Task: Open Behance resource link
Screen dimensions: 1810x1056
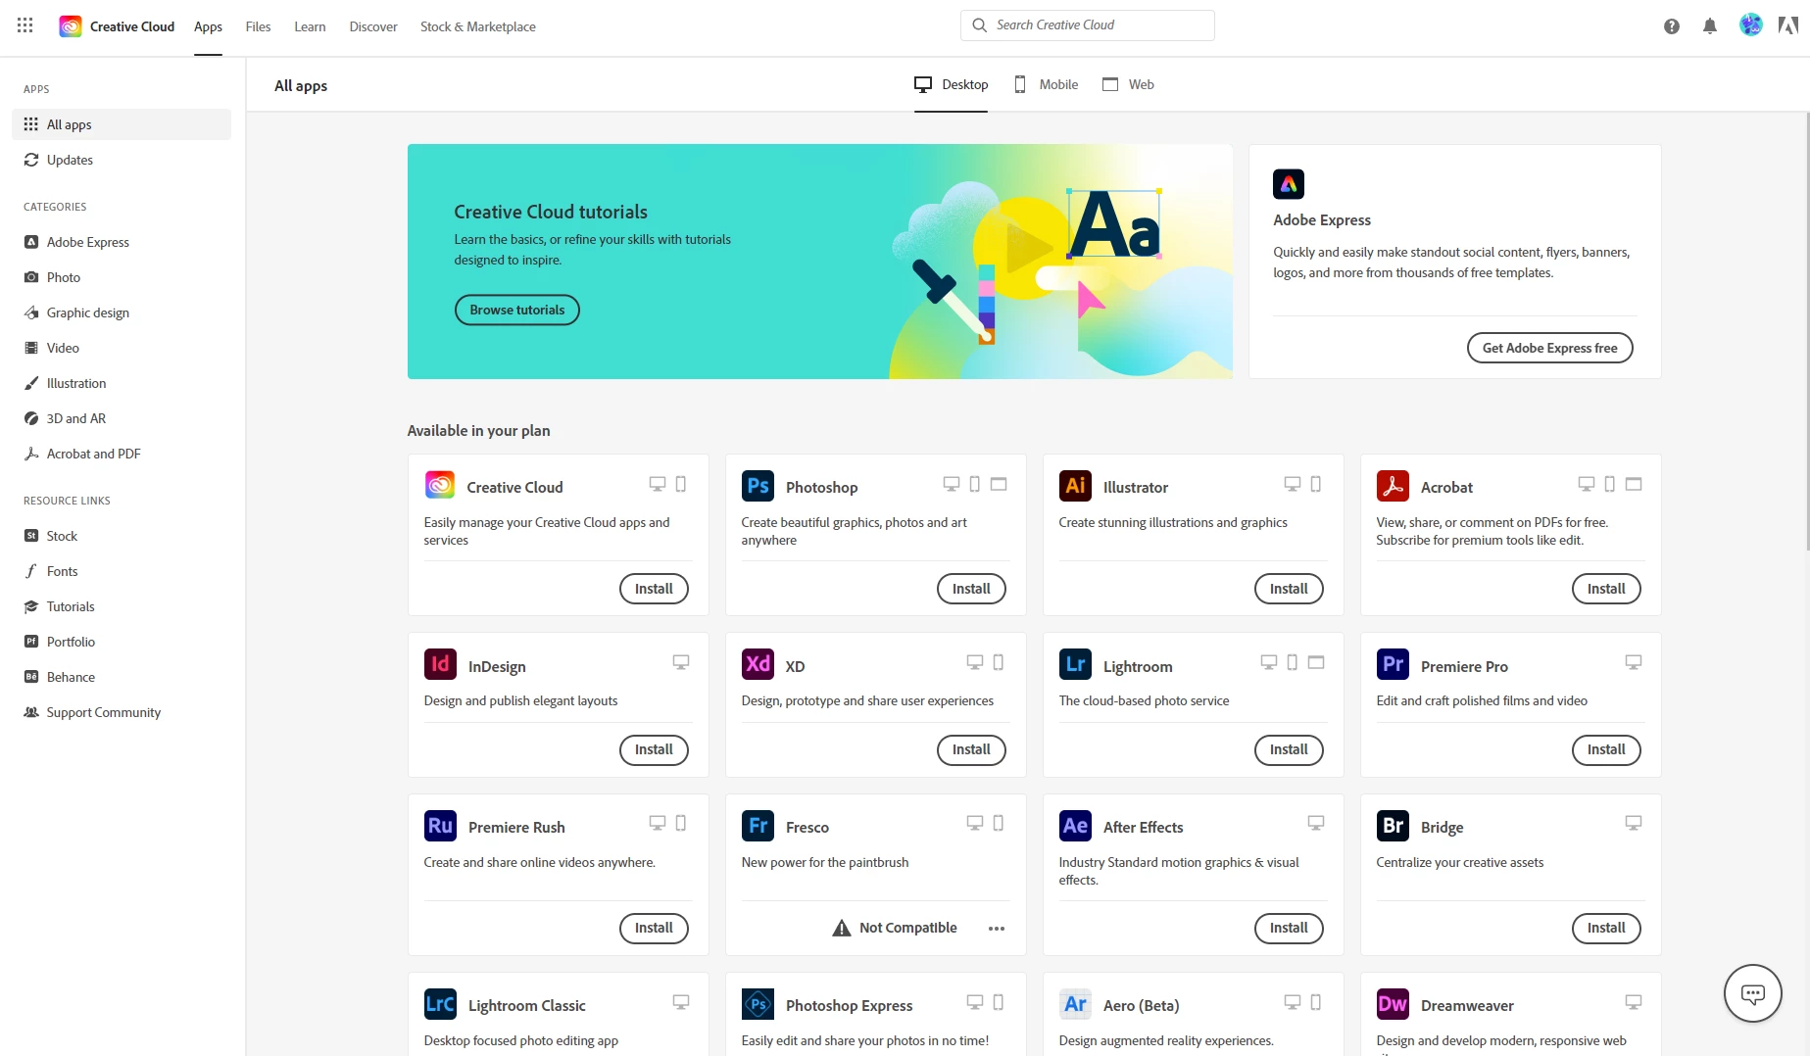Action: (122, 677)
